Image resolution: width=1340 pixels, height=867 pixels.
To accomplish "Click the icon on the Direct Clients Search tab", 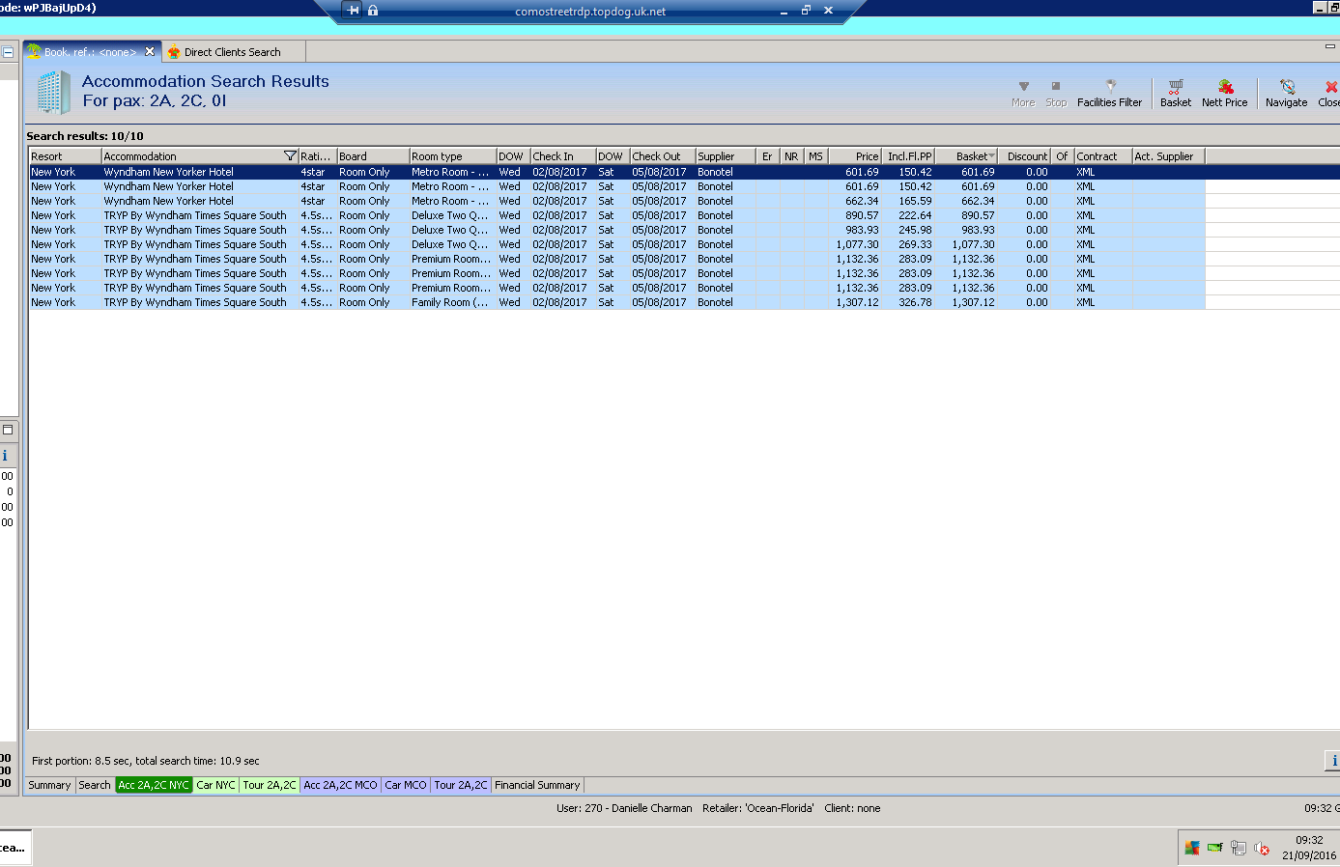I will [x=174, y=52].
